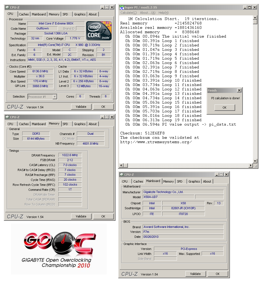
Task: Switch to Memory tab in top CPU-Z window
Action: 54,14
